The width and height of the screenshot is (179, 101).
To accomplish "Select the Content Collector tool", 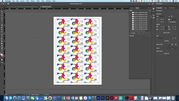I will pos(2,18).
